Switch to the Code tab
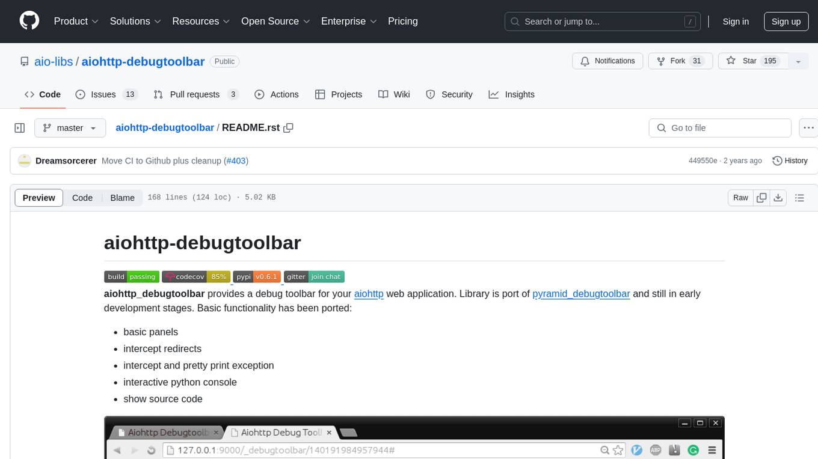Image resolution: width=818 pixels, height=459 pixels. point(43,94)
